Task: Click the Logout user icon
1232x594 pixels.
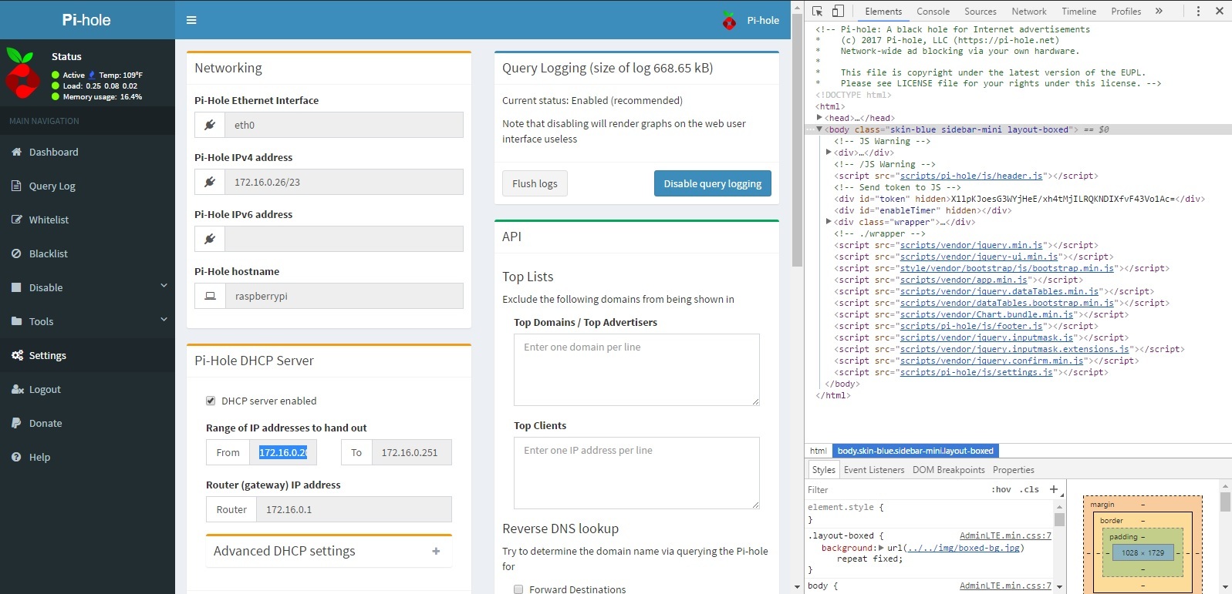Action: [x=17, y=389]
